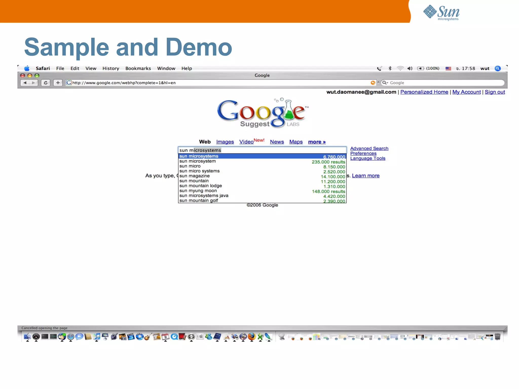519x389 pixels.
Task: Open GarageBand guitar icon in dock
Action: click(x=148, y=337)
